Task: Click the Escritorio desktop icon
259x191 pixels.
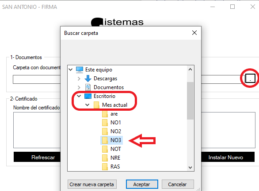Action: coord(88,96)
